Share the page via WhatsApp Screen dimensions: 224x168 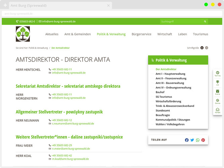197,140
